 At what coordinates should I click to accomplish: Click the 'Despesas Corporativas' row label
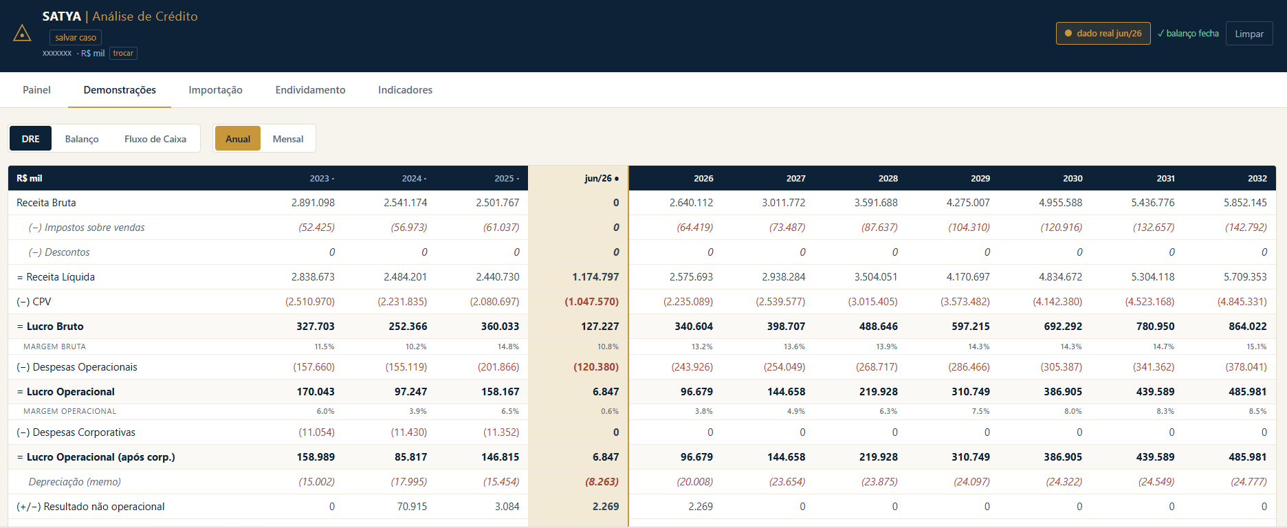pyautogui.click(x=76, y=432)
